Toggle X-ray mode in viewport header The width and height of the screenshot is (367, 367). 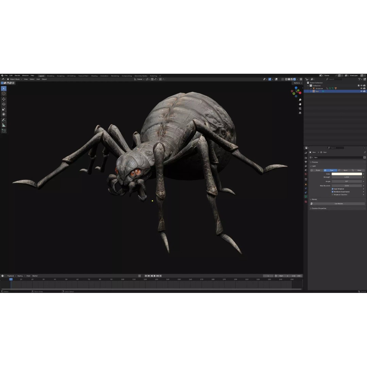coord(282,79)
